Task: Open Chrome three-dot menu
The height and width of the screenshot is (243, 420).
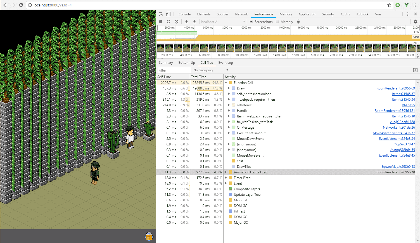Action: (415, 5)
